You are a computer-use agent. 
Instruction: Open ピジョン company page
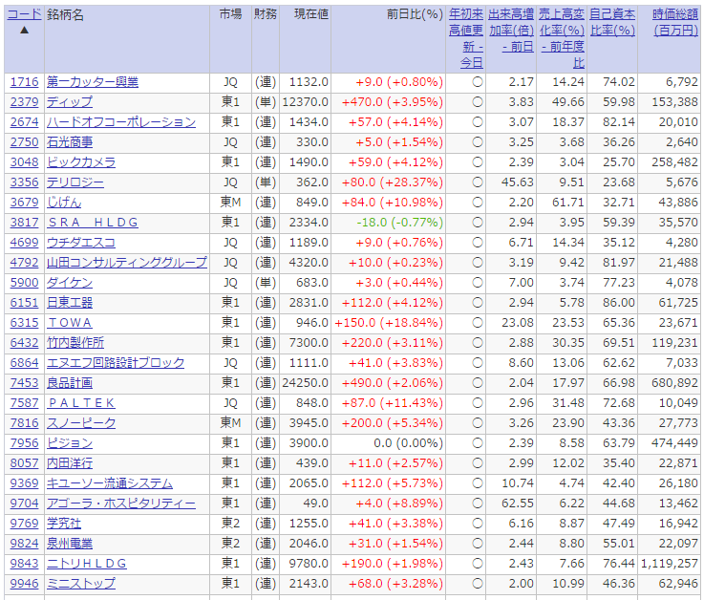70,442
